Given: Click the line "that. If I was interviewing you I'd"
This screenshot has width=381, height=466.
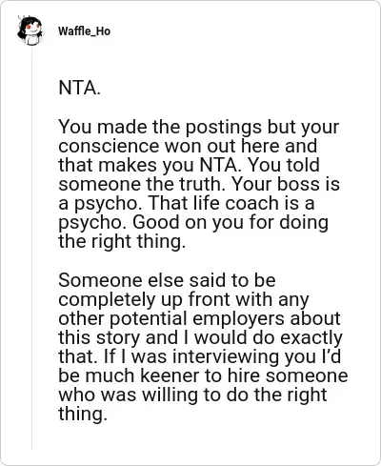Looking at the screenshot, I should (x=200, y=356).
